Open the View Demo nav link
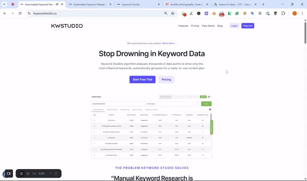The width and height of the screenshot is (307, 181). tap(208, 26)
